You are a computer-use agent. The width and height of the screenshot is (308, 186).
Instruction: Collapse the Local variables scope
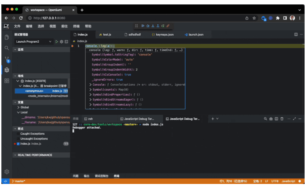[x=18, y=112]
